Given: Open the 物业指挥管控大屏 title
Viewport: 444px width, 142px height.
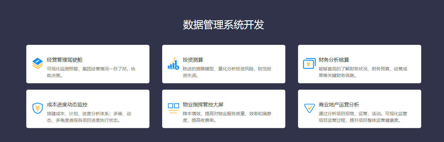Looking at the screenshot, I should click(203, 105).
